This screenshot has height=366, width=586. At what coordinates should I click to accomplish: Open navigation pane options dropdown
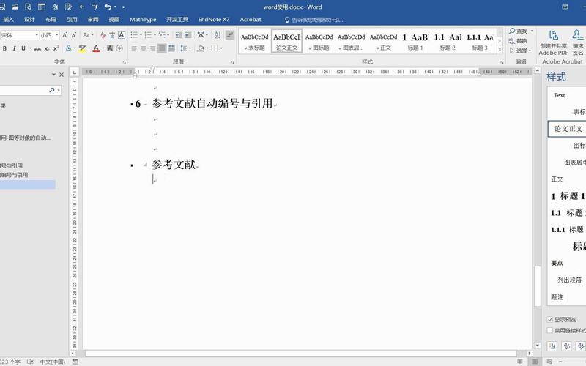click(53, 75)
